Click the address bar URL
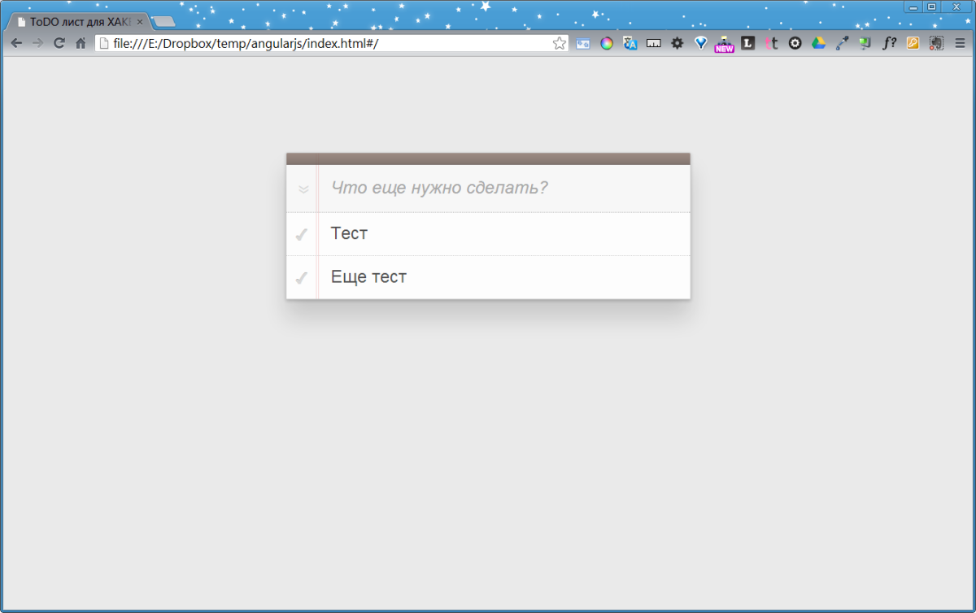The height and width of the screenshot is (613, 976). pyautogui.click(x=325, y=44)
